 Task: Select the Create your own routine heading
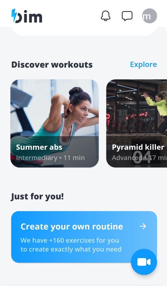[72, 227]
